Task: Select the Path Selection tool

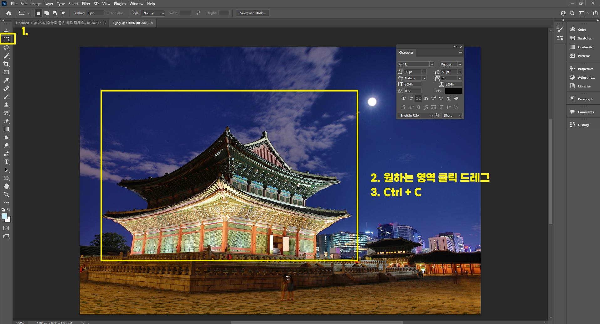Action: (x=6, y=170)
